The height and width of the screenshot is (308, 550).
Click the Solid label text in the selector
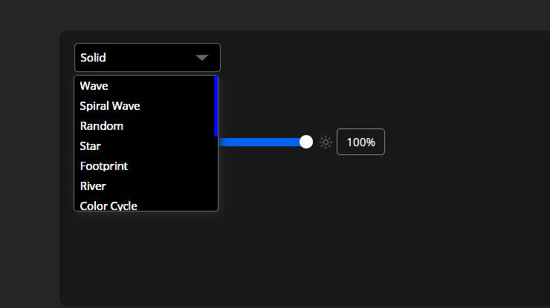point(94,57)
